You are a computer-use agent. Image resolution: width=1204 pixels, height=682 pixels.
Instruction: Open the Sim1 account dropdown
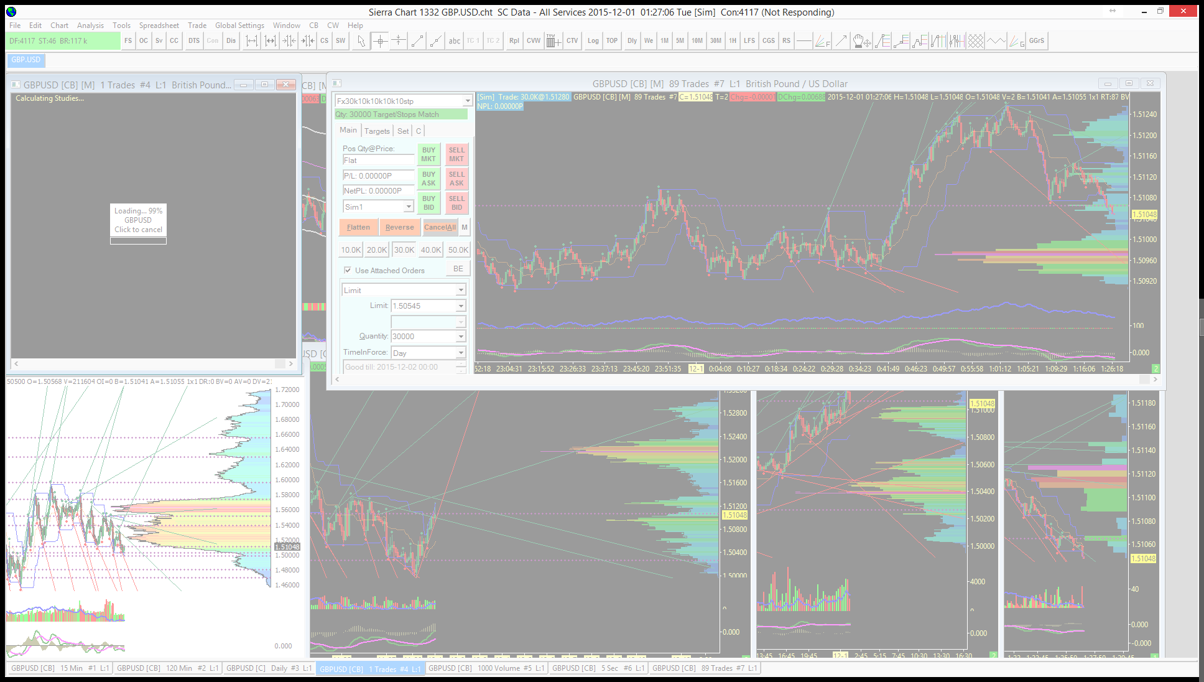[x=409, y=207]
